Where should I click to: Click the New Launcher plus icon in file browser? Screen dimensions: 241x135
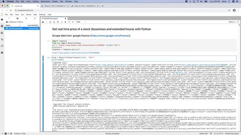click(9, 18)
